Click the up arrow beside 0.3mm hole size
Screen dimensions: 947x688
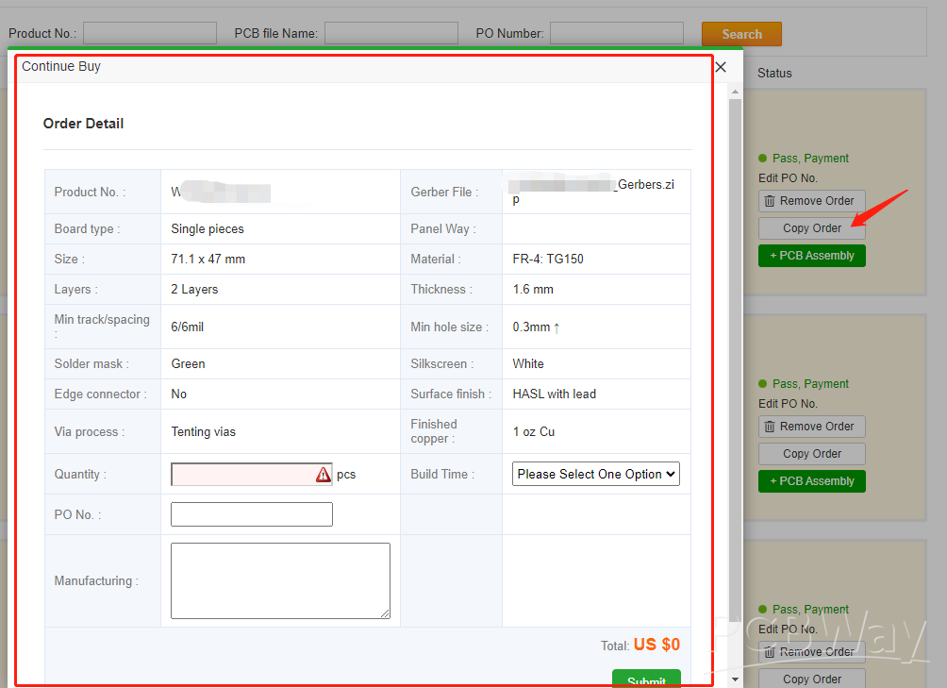click(x=557, y=327)
